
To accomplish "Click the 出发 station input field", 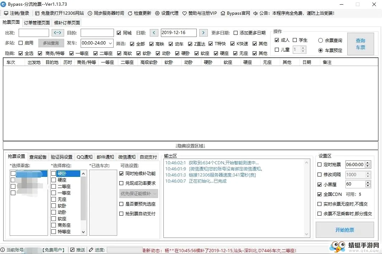I will point(34,33).
